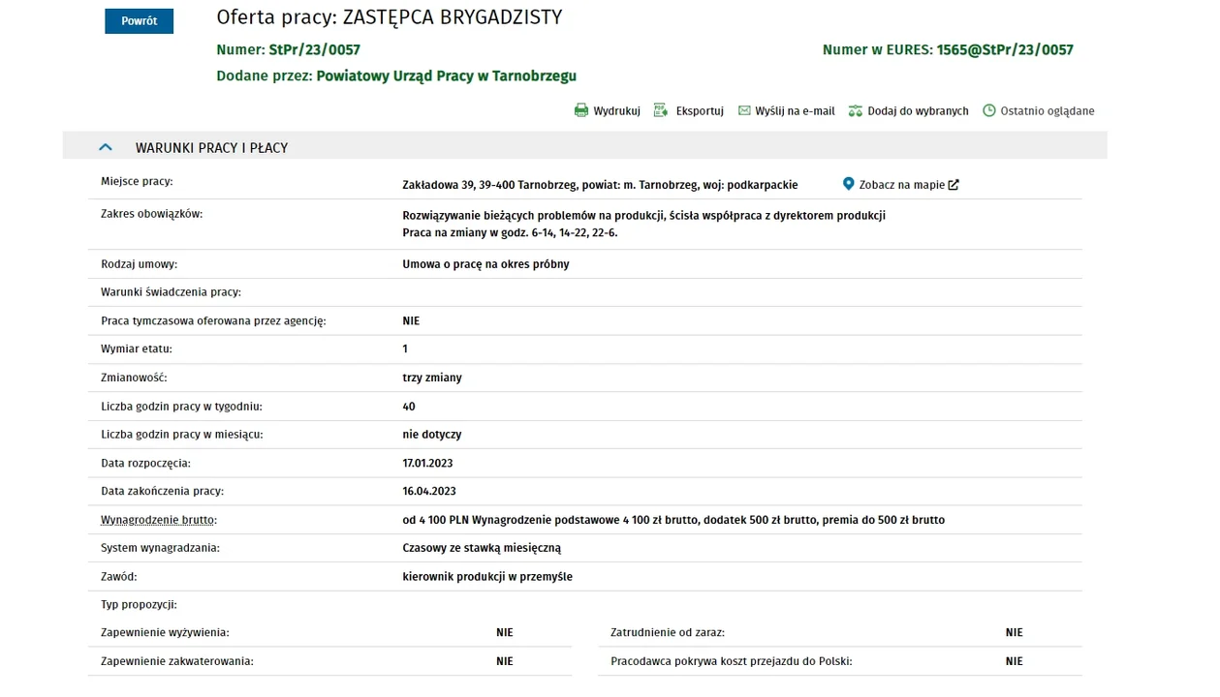This screenshot has height=697, width=1220.
Task: Click the Warunki świadczenia pracy label
Action: pyautogui.click(x=171, y=292)
